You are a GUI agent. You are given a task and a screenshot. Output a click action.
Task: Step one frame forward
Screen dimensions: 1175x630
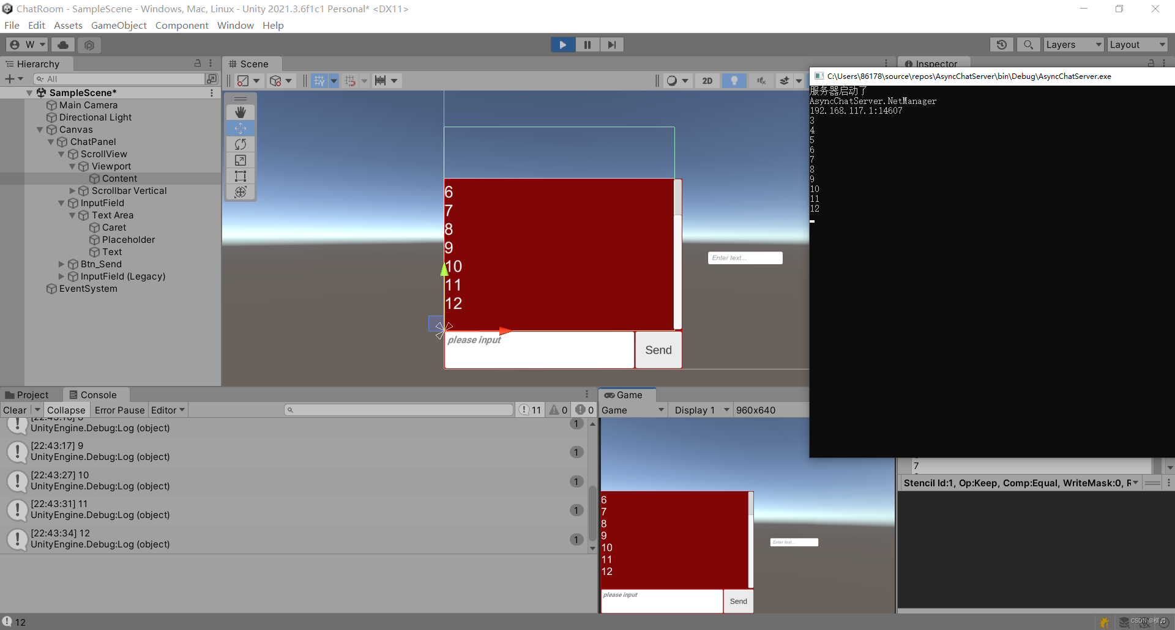click(611, 45)
